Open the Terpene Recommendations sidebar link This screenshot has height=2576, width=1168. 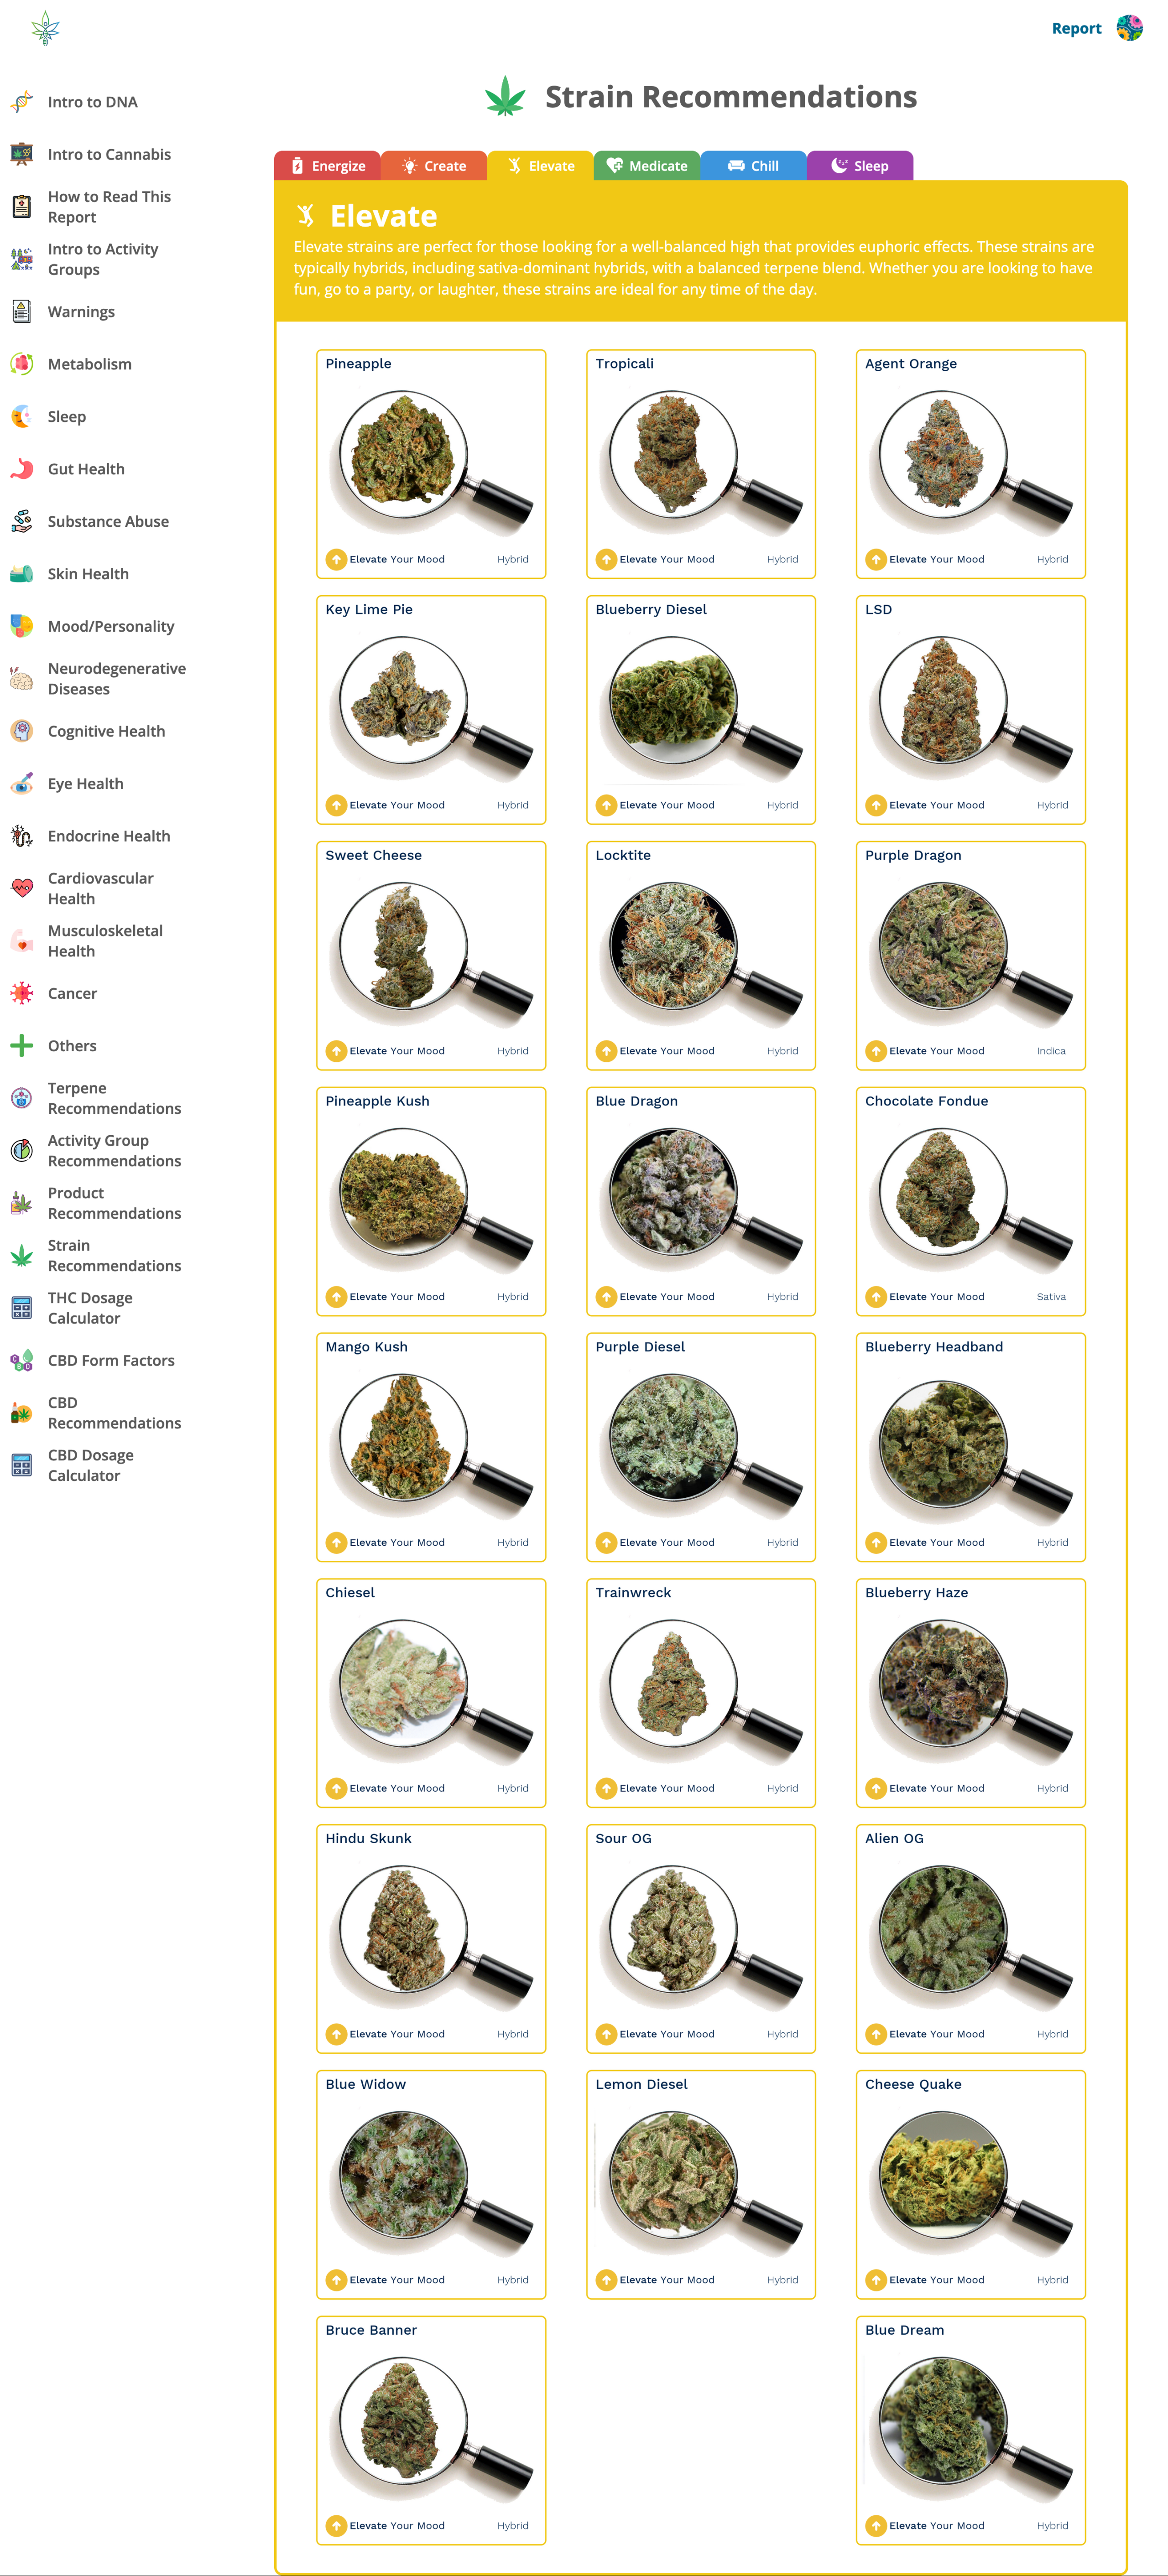[x=114, y=1098]
